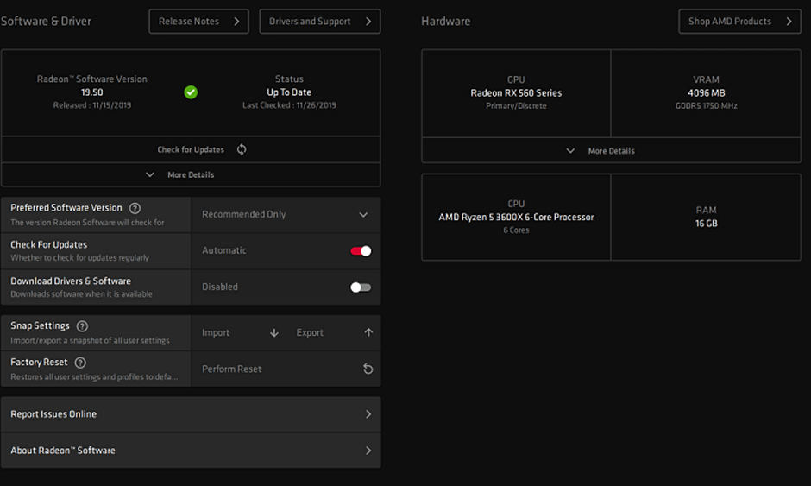Click the Software & Driver heading
Screen dimensions: 811x486
pos(46,22)
